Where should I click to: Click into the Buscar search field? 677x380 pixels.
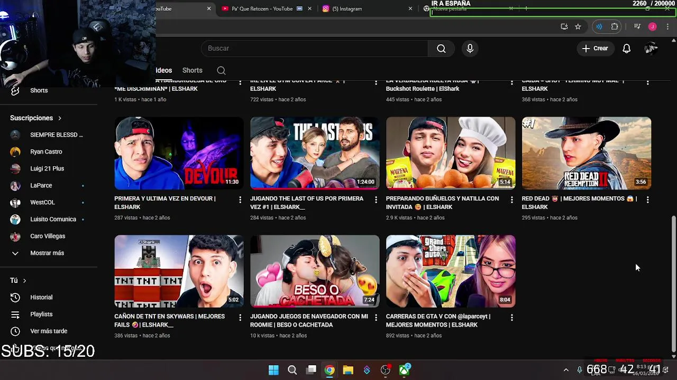click(315, 49)
